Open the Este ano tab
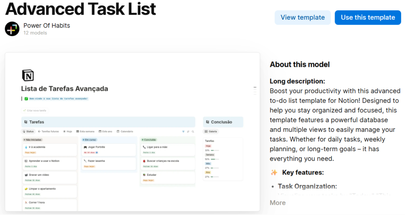This screenshot has height=215, width=405. point(105,132)
